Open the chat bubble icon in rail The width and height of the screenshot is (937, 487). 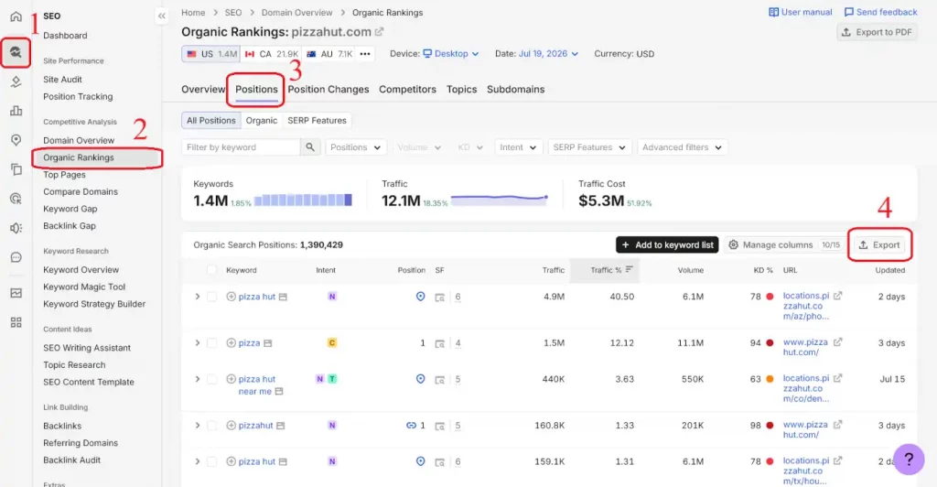(x=16, y=257)
